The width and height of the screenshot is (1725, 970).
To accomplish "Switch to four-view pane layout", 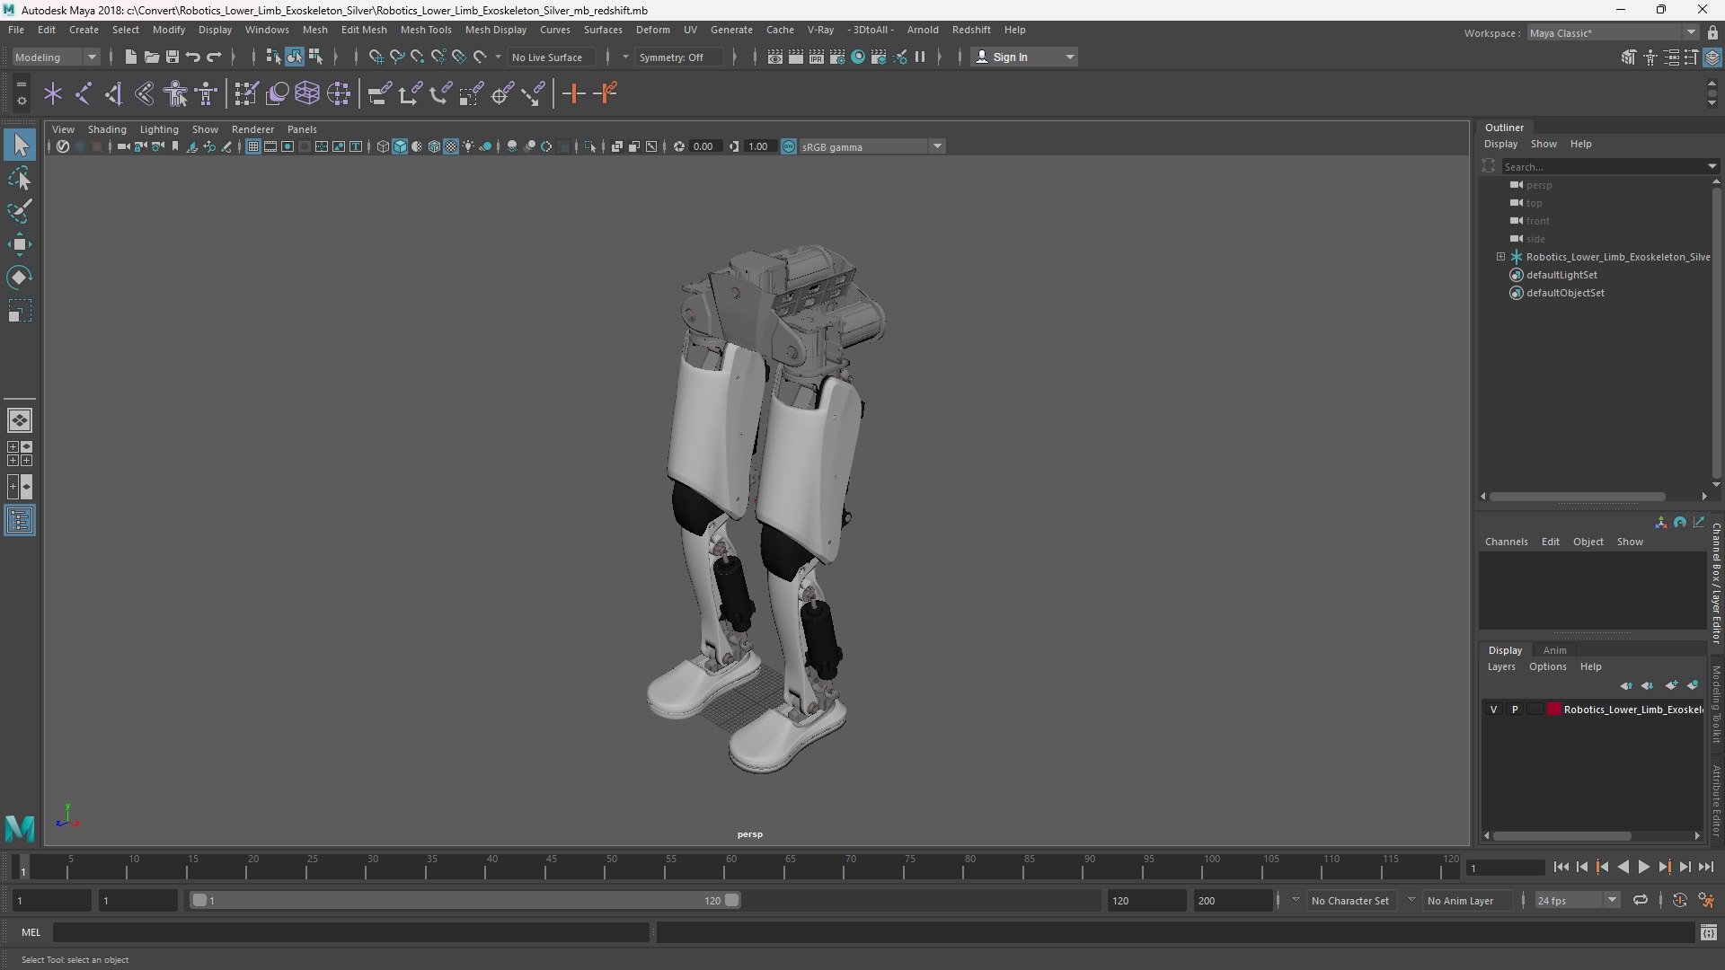I will click(x=20, y=454).
